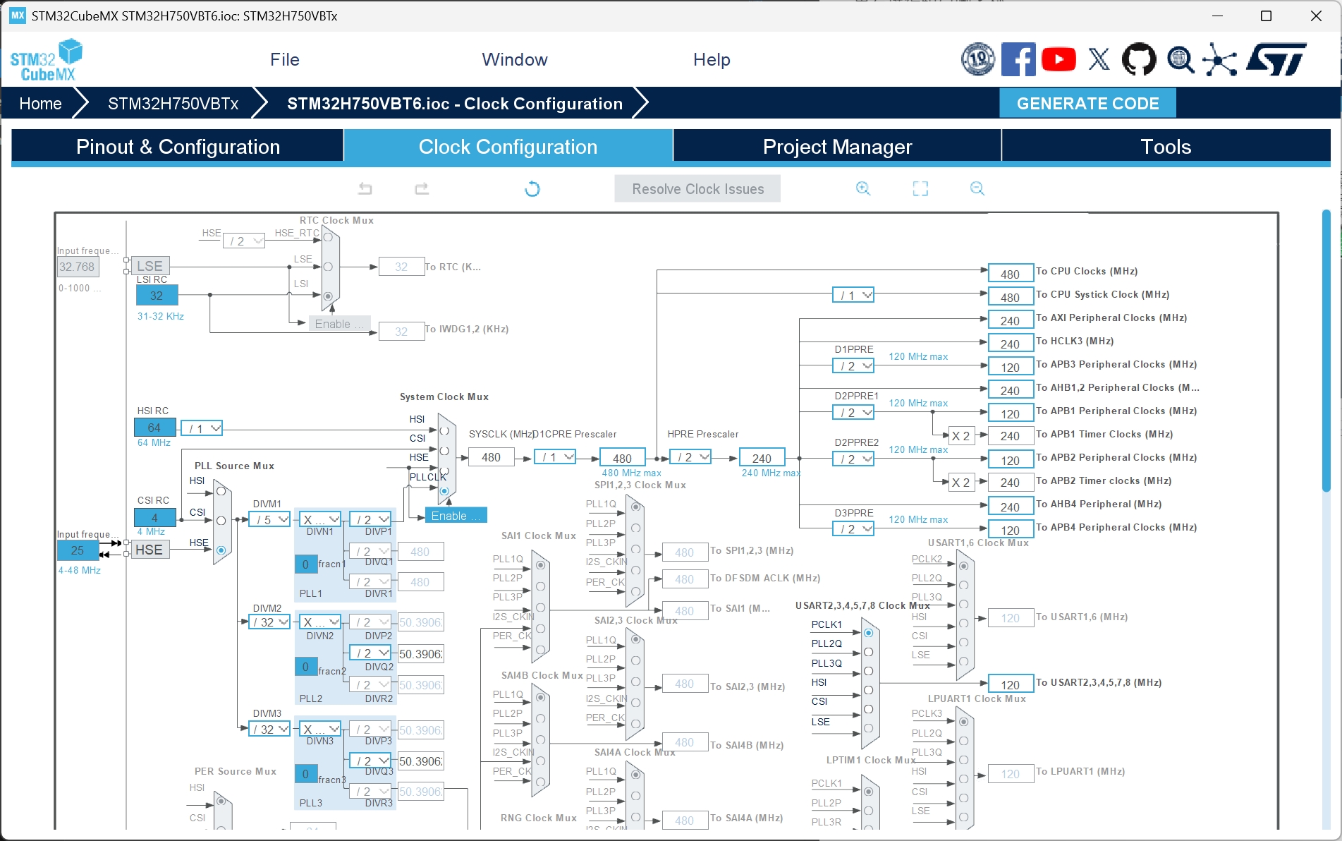
Task: Select PLL1Q in SPI1,2,3 Clock Mux
Action: click(636, 507)
